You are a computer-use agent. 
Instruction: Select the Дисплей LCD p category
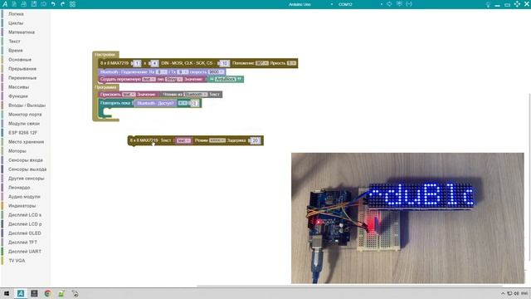click(x=25, y=224)
